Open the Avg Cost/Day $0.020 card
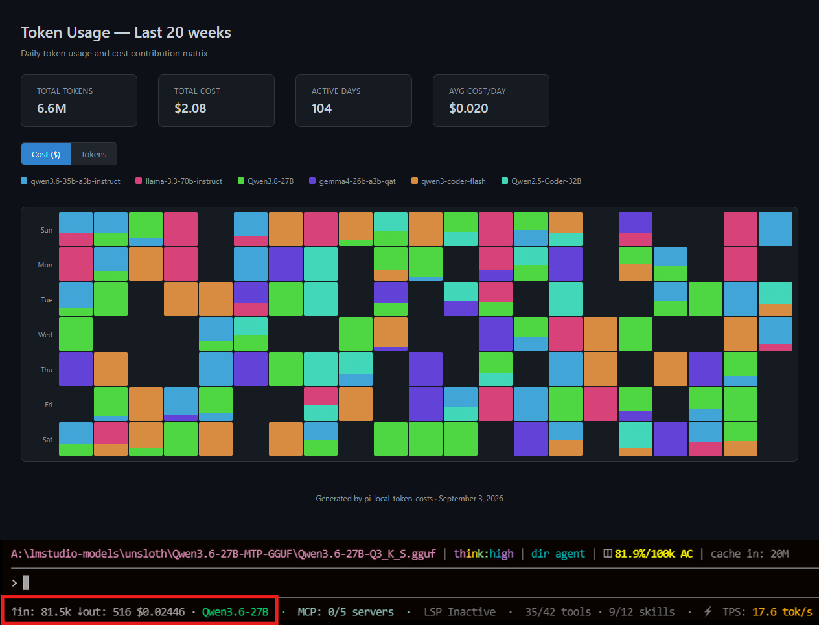This screenshot has height=625, width=819. 491,100
